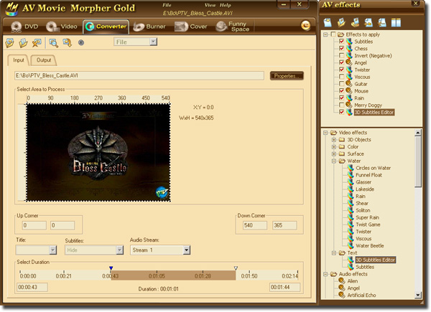This screenshot has height=312, width=431.
Task: Click the Up Corner first value field
Action: click(34, 225)
